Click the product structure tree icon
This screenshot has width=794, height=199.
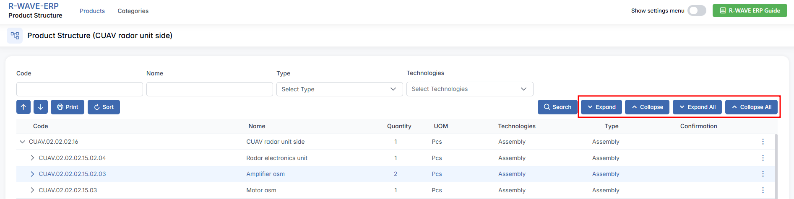tap(15, 36)
